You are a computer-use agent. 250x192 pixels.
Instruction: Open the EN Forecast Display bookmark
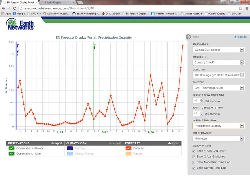coord(135,14)
